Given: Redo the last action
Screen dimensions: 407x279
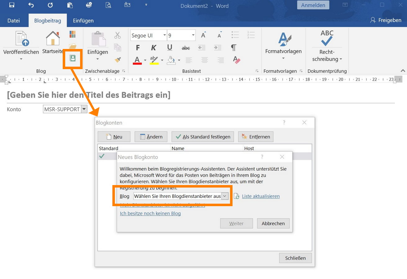Looking at the screenshot, I should click(x=50, y=5).
